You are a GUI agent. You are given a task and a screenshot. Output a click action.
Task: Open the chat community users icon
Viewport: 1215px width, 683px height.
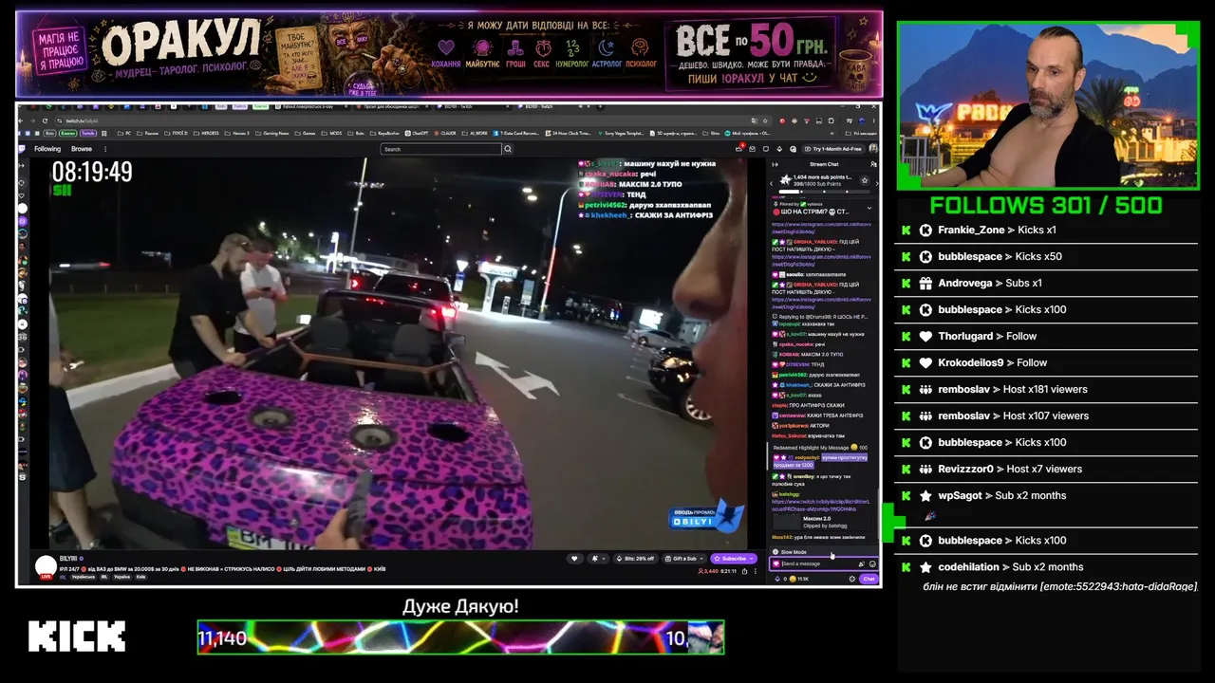[x=873, y=164]
